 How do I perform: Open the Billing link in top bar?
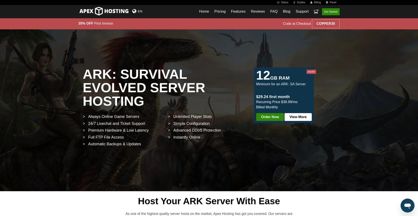316,2
